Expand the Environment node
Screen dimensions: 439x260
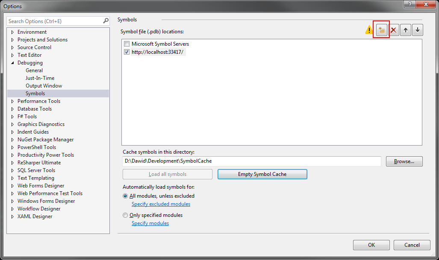pyautogui.click(x=12, y=32)
